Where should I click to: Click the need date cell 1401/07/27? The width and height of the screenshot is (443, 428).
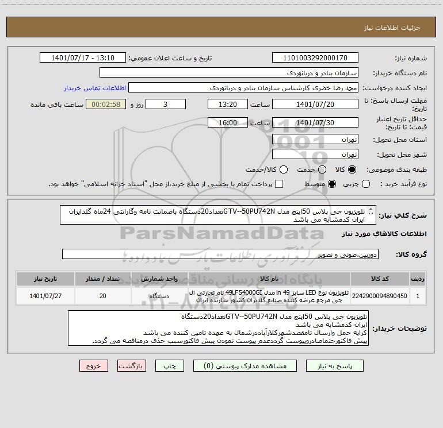pyautogui.click(x=45, y=296)
